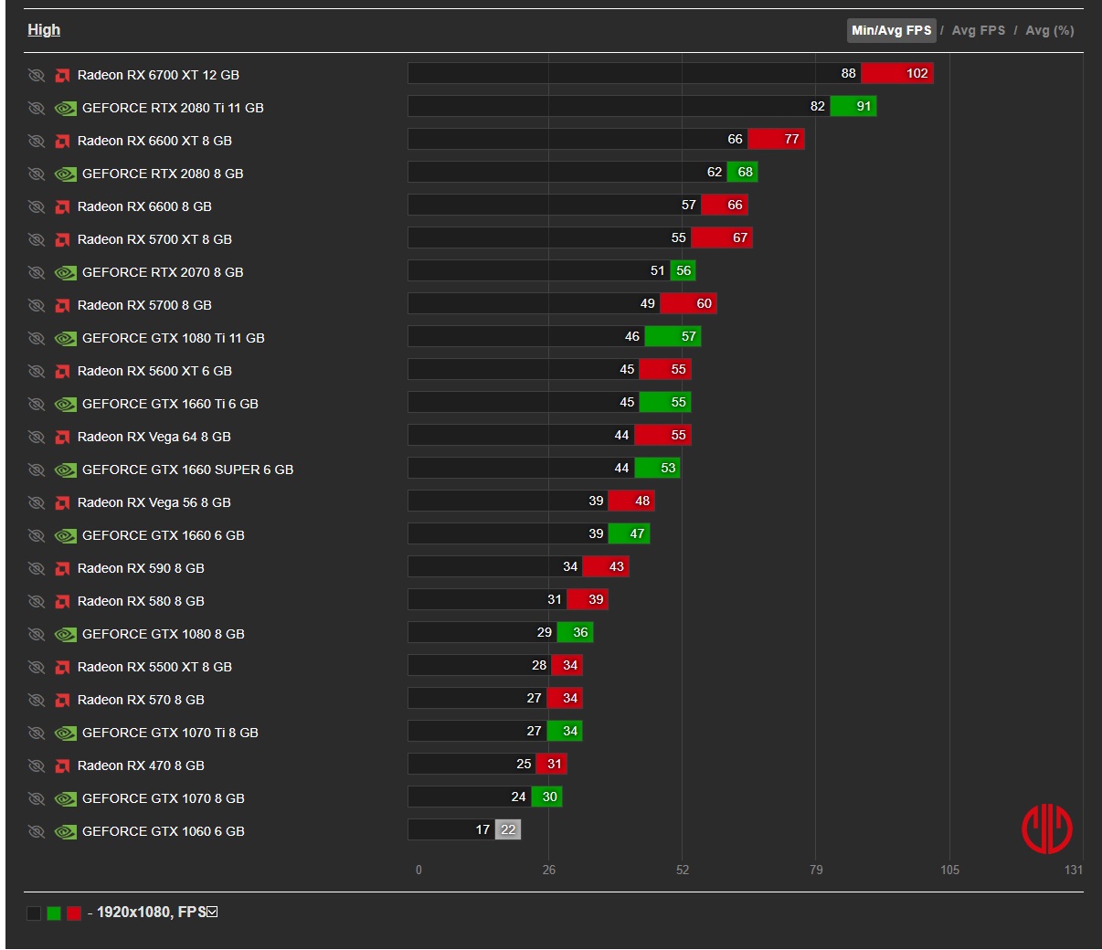Click AMD logo beside Radeon RX 5500 XT
Image resolution: width=1102 pixels, height=950 pixels.
[62, 667]
